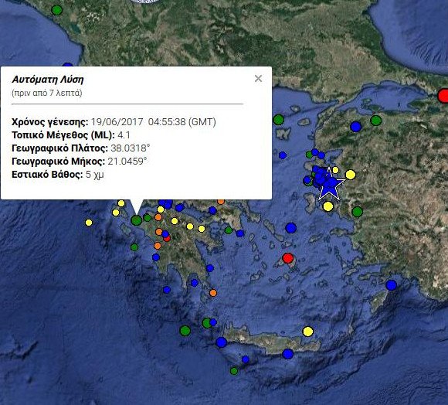Viewport: 448px width, 405px height.
Task: Click the green marker at the top-left in Albania
Action: pyautogui.click(x=57, y=10)
